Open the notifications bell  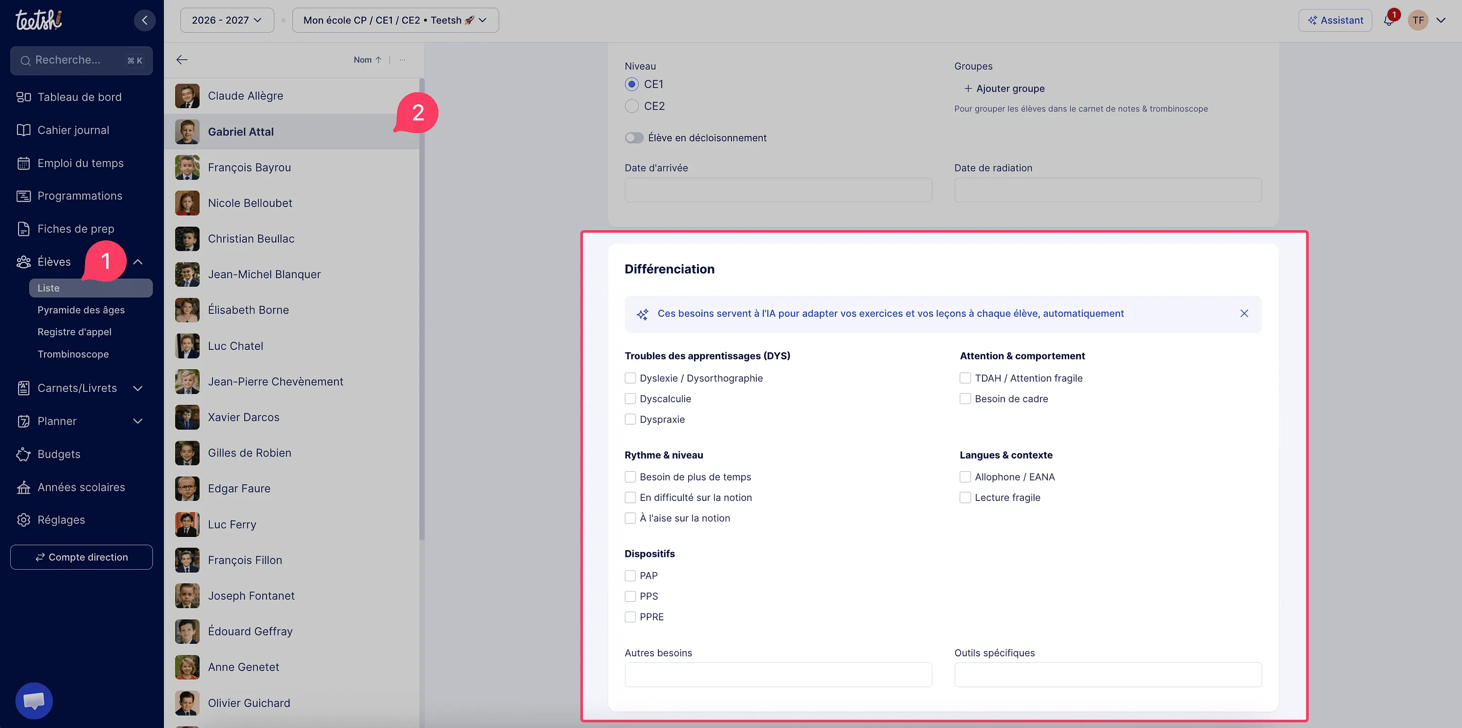tap(1388, 20)
